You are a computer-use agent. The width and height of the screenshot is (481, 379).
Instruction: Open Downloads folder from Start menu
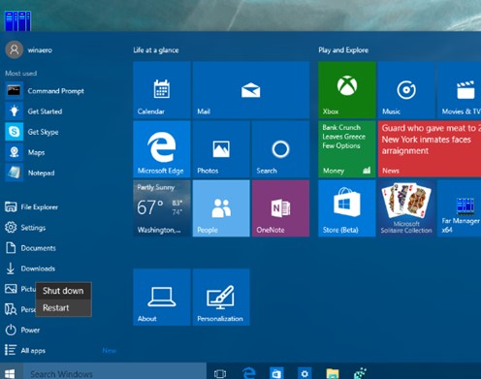tap(30, 268)
